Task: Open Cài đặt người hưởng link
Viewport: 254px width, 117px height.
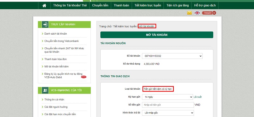Action: [x=56, y=107]
